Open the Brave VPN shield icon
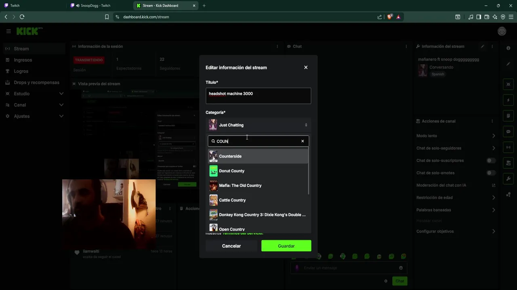 click(503, 17)
